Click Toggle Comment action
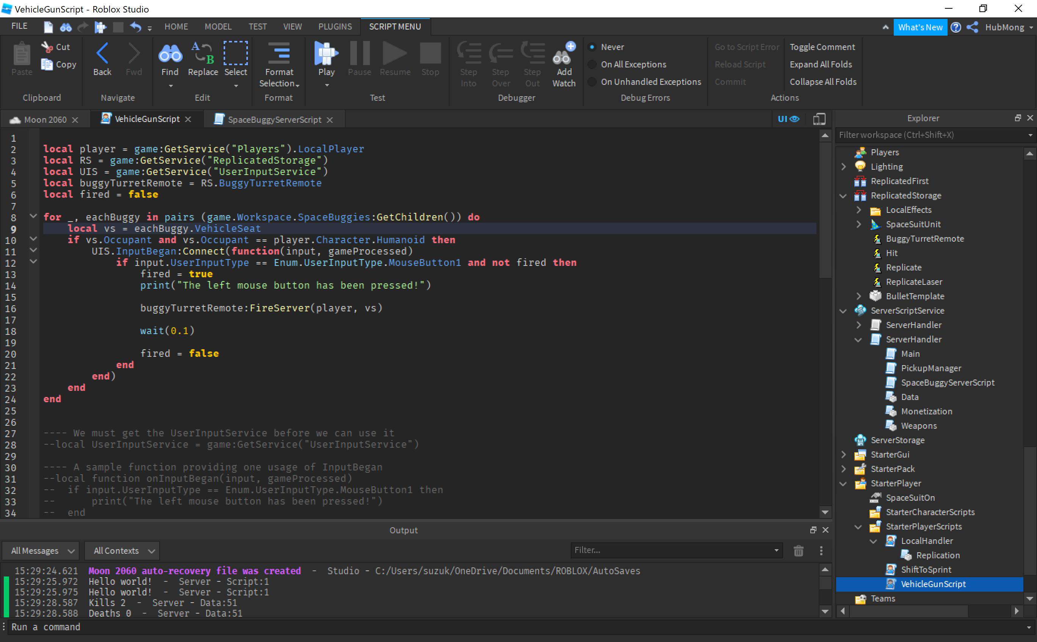Image resolution: width=1037 pixels, height=642 pixels. click(822, 47)
